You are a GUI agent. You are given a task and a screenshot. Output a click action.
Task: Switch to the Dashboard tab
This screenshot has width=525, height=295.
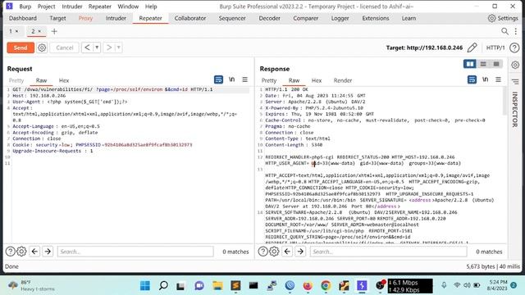pyautogui.click(x=23, y=18)
